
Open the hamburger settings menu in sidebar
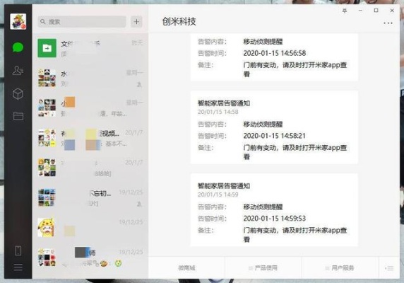[x=18, y=267]
